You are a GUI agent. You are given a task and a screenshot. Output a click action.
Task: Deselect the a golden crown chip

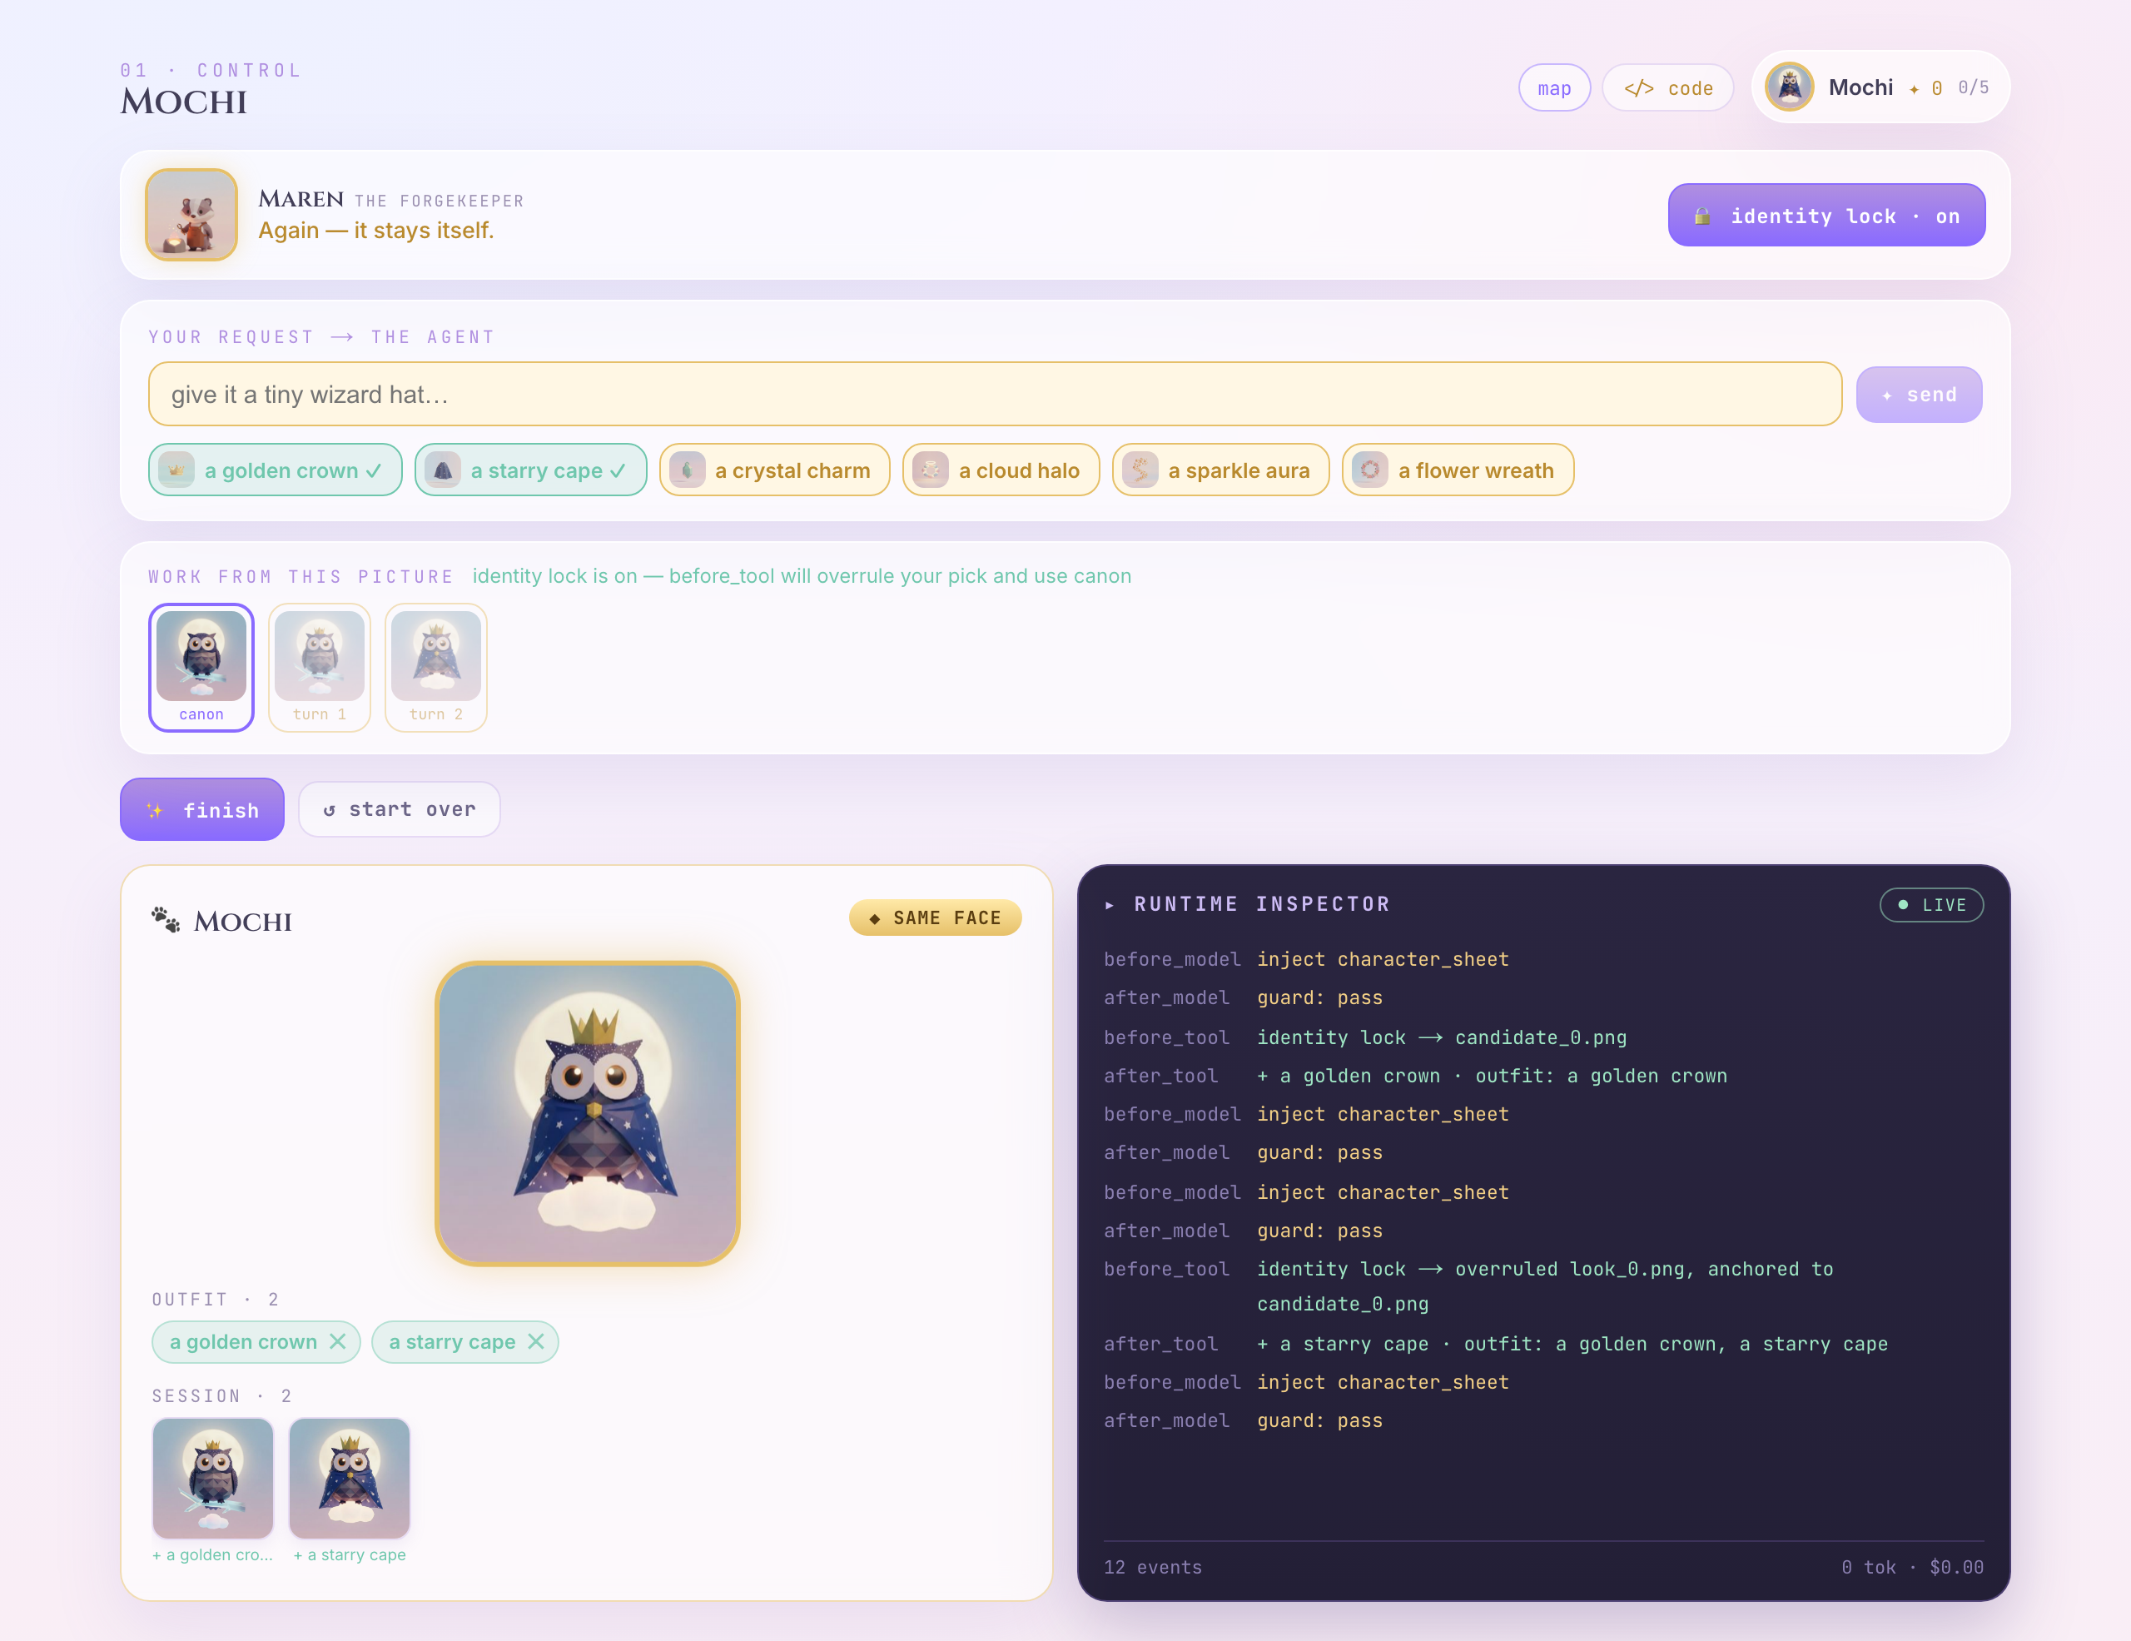pos(276,470)
